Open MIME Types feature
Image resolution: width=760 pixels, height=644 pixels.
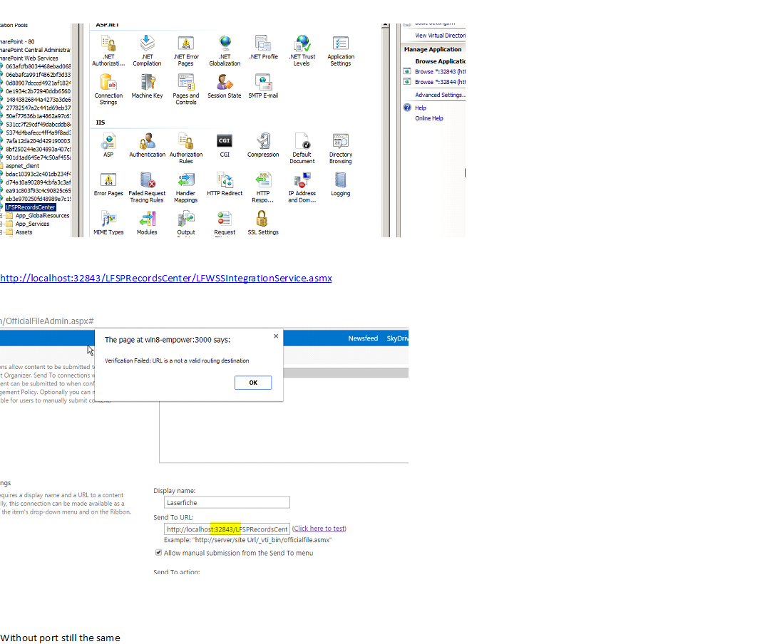108,223
